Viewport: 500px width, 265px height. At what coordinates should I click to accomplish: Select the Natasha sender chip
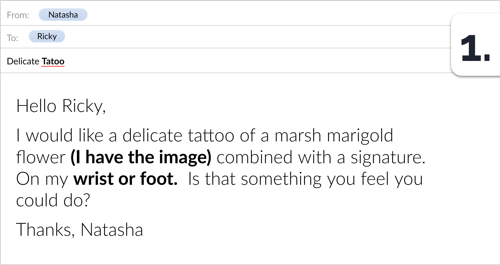[63, 14]
